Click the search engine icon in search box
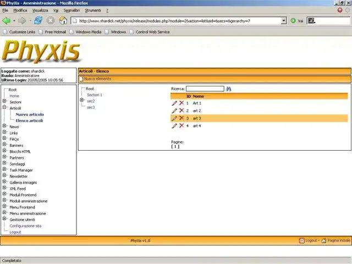Image resolution: width=352 pixels, height=264 pixels. [311, 21]
